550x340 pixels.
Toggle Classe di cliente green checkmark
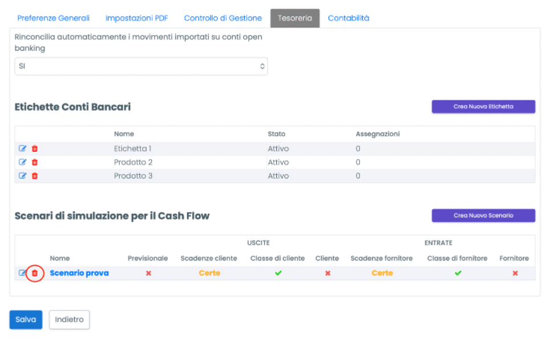278,273
